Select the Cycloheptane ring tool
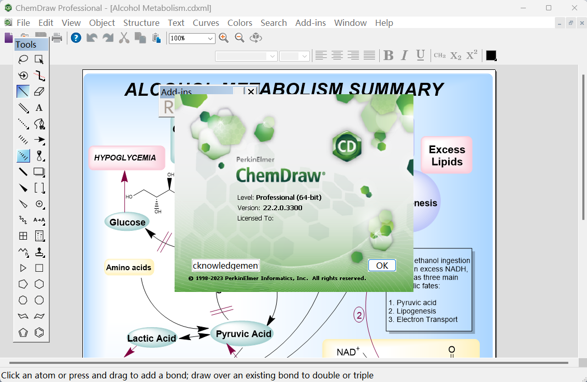This screenshot has width=587, height=382. [23, 300]
